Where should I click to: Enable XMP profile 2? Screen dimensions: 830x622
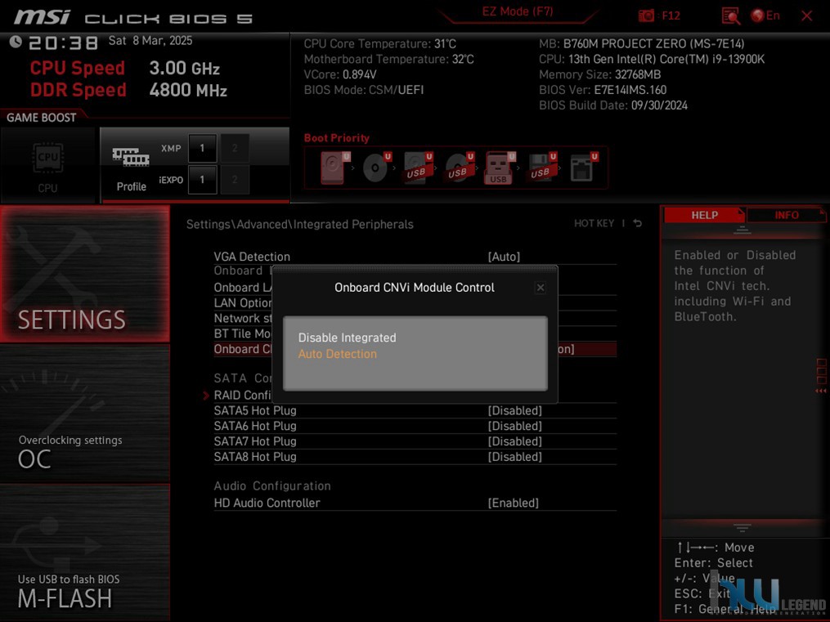click(x=235, y=148)
